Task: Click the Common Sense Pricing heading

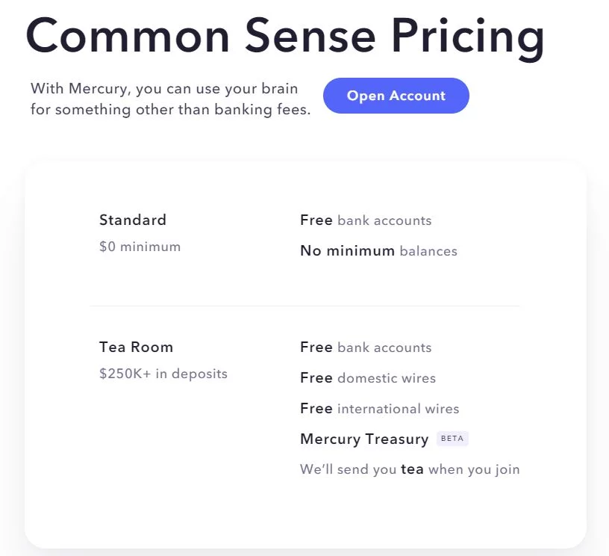Action: coord(284,34)
